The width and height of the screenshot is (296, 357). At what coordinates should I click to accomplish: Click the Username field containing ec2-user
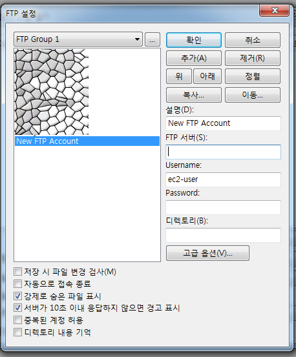224,179
